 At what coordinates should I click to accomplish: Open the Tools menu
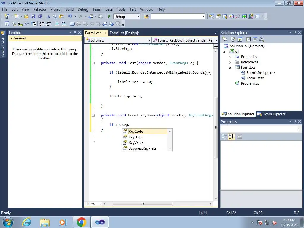(x=121, y=9)
